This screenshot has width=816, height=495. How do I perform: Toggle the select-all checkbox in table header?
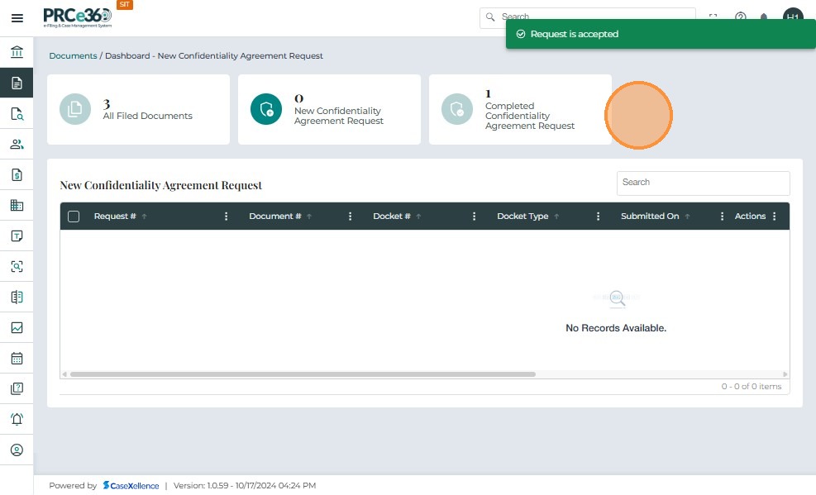74,217
